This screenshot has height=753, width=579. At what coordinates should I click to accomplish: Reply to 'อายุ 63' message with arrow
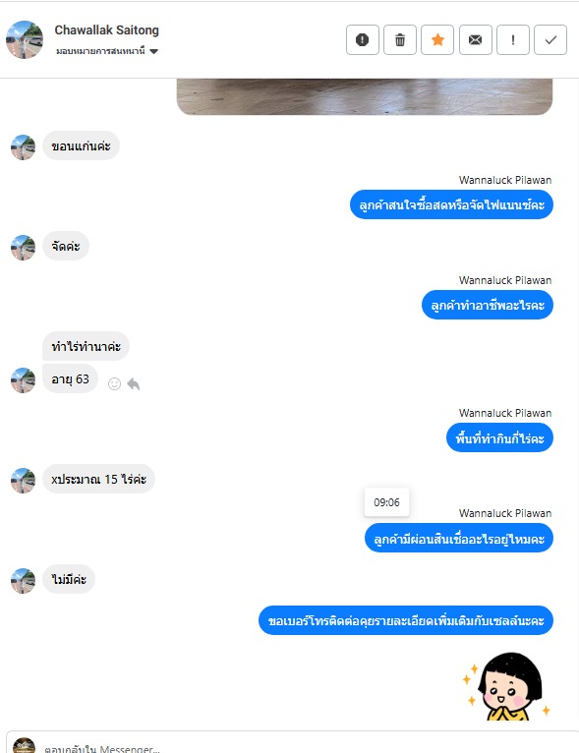[134, 383]
